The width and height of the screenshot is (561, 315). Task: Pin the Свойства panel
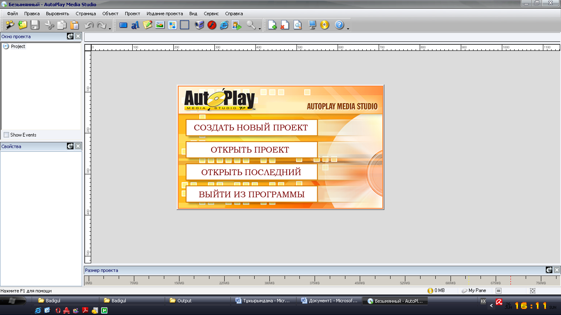[70, 146]
